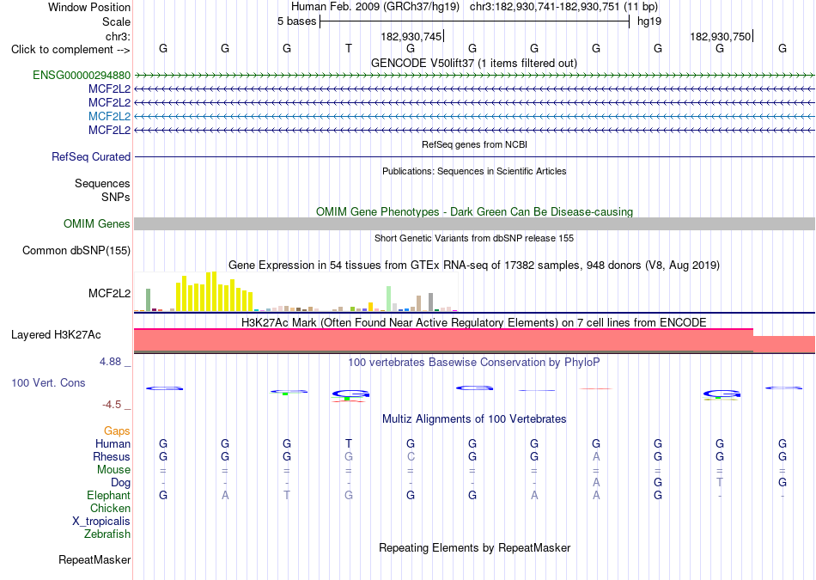The height and width of the screenshot is (580, 816).
Task: Click the green ENSG00000294880 arrow line
Action: click(x=474, y=76)
